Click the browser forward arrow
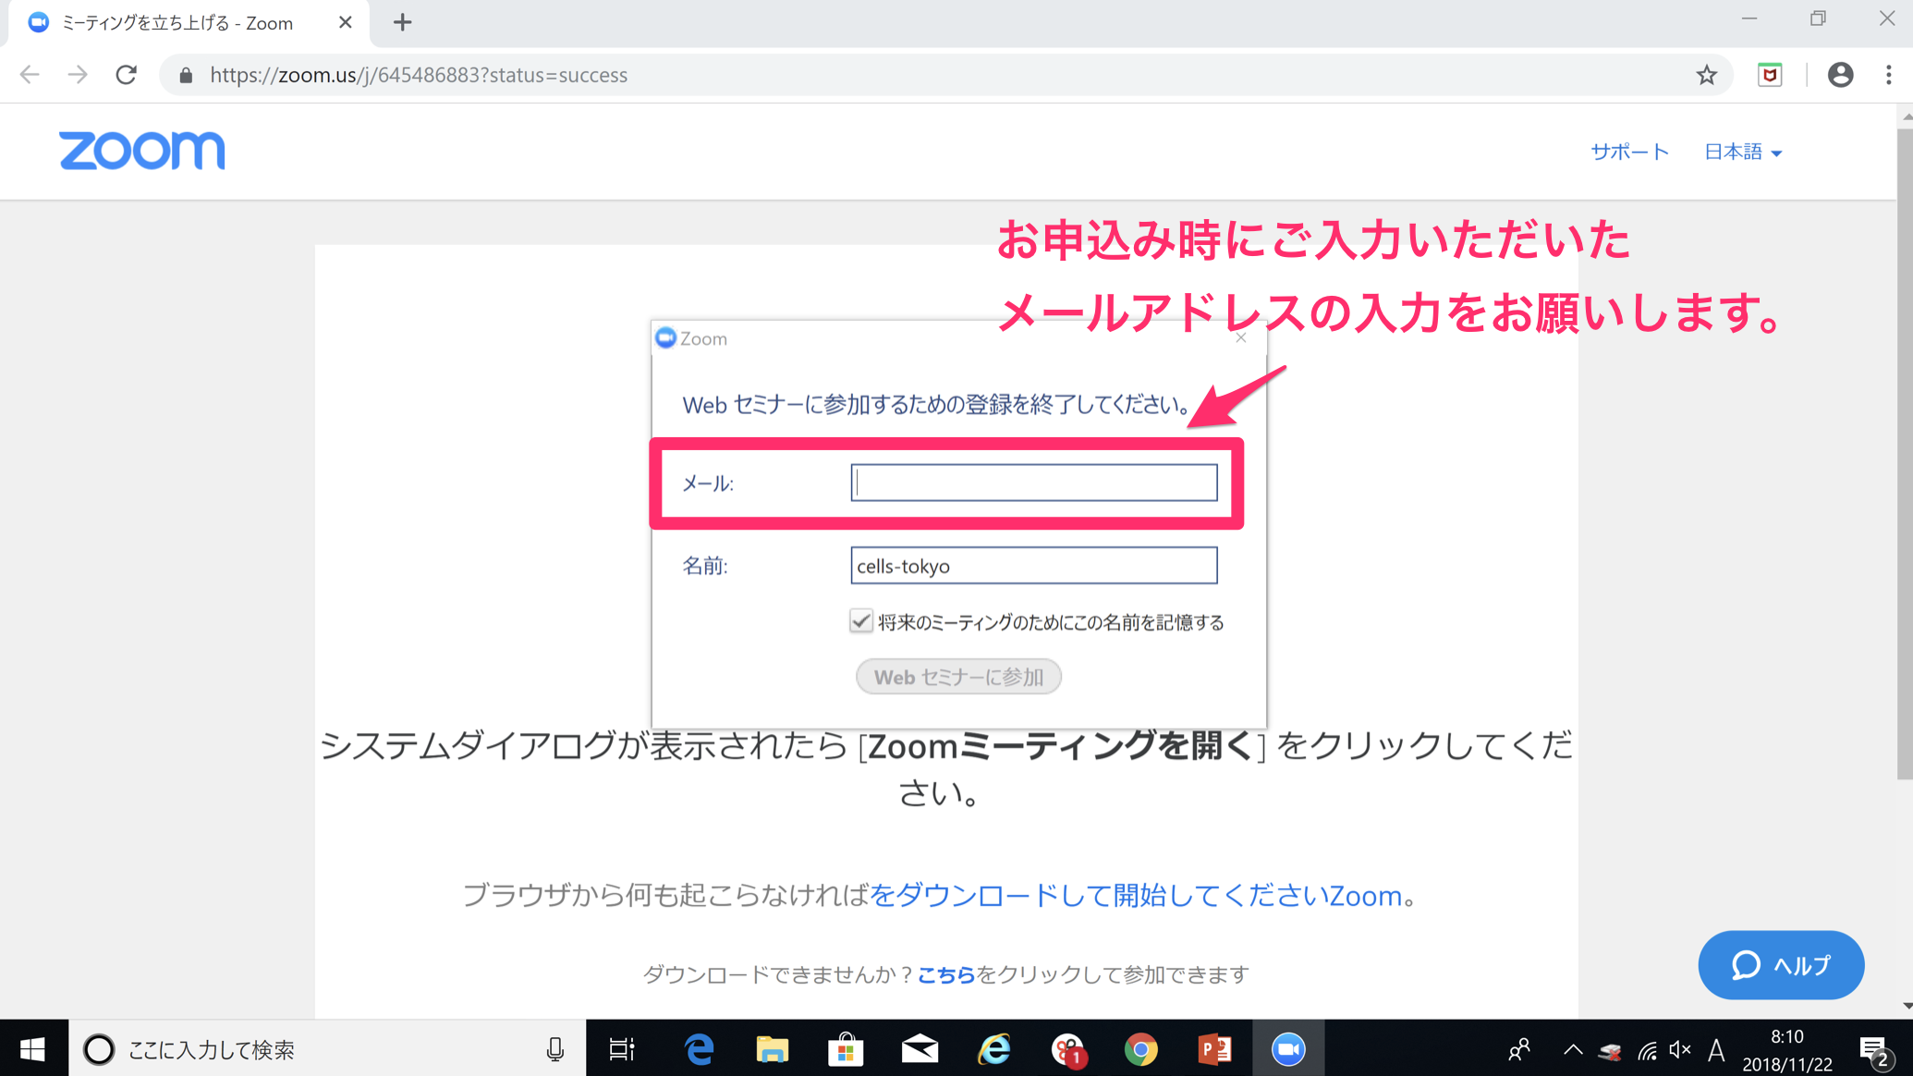Screen dimensions: 1913x1076 tap(78, 75)
